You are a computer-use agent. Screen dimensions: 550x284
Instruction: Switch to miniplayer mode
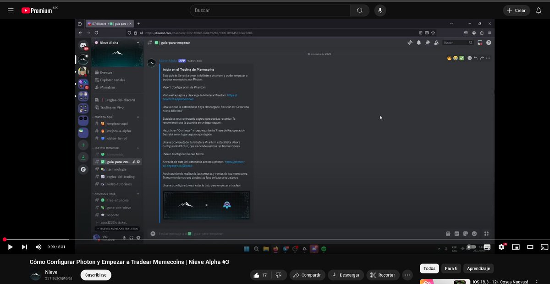(x=516, y=247)
